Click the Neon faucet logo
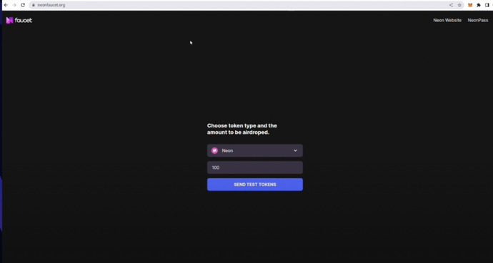Screen dimensions: 493x263 (x=19, y=21)
